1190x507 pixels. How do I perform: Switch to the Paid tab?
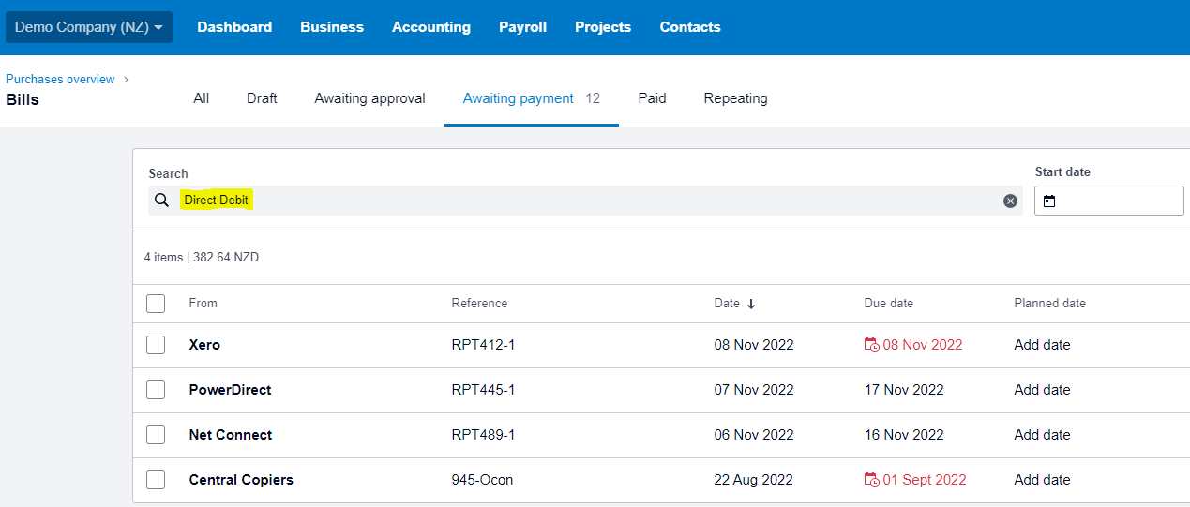tap(652, 98)
